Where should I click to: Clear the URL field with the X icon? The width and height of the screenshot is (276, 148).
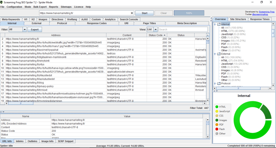tap(132, 13)
